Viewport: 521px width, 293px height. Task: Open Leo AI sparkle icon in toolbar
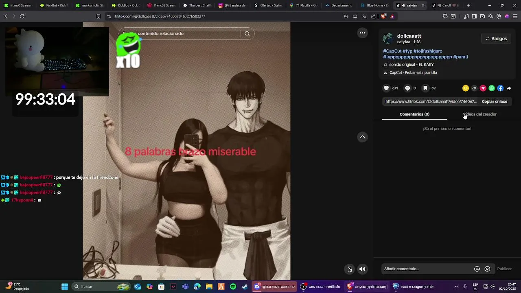[490, 16]
